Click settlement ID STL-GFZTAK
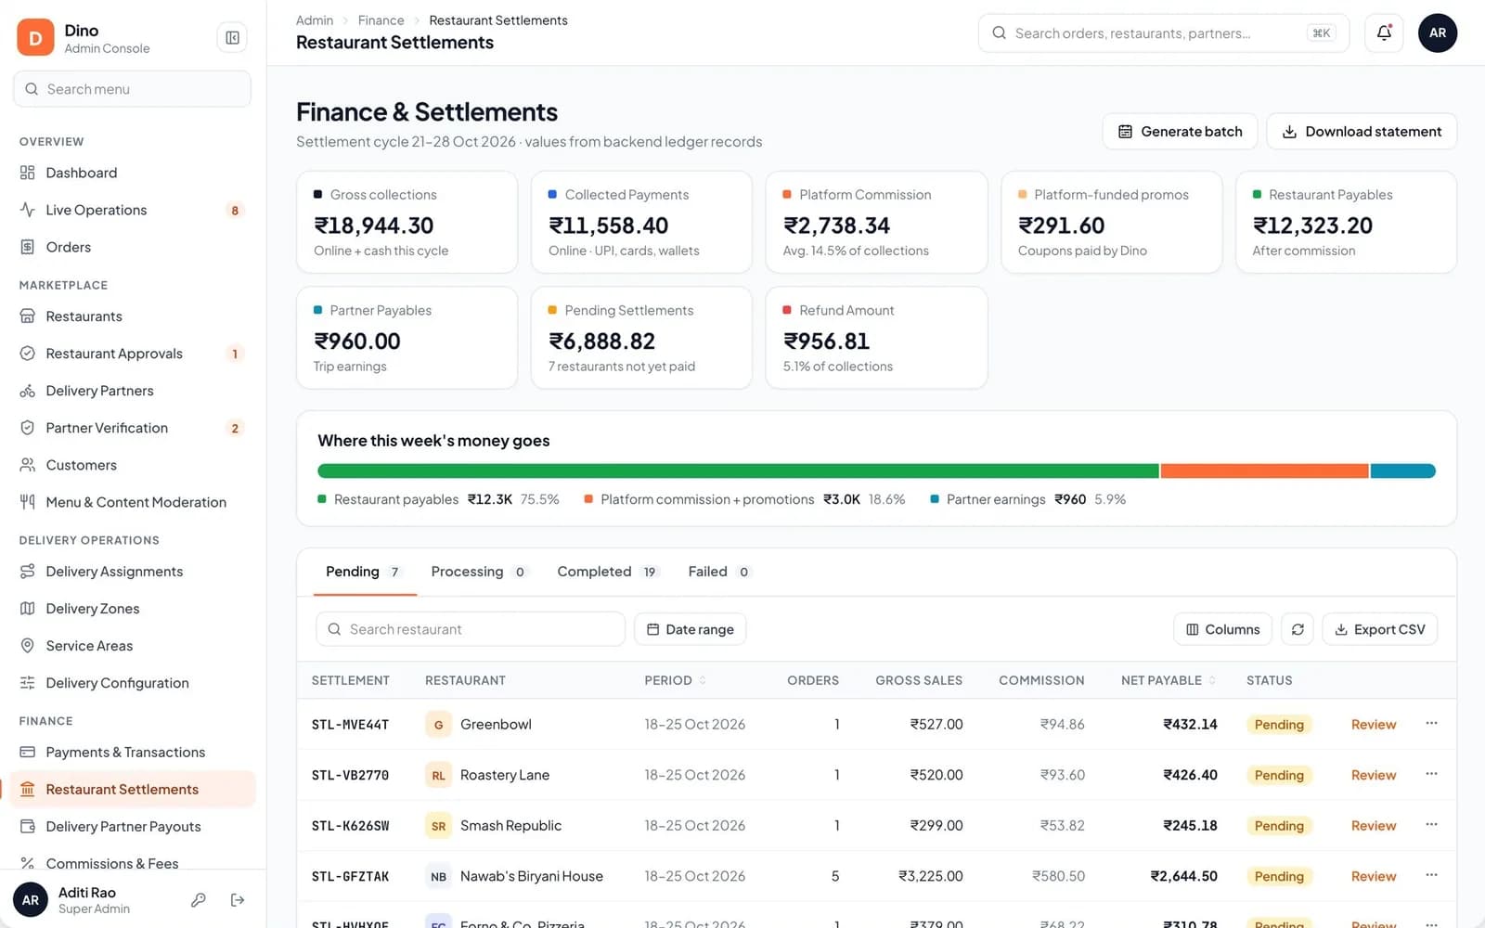 (x=350, y=877)
